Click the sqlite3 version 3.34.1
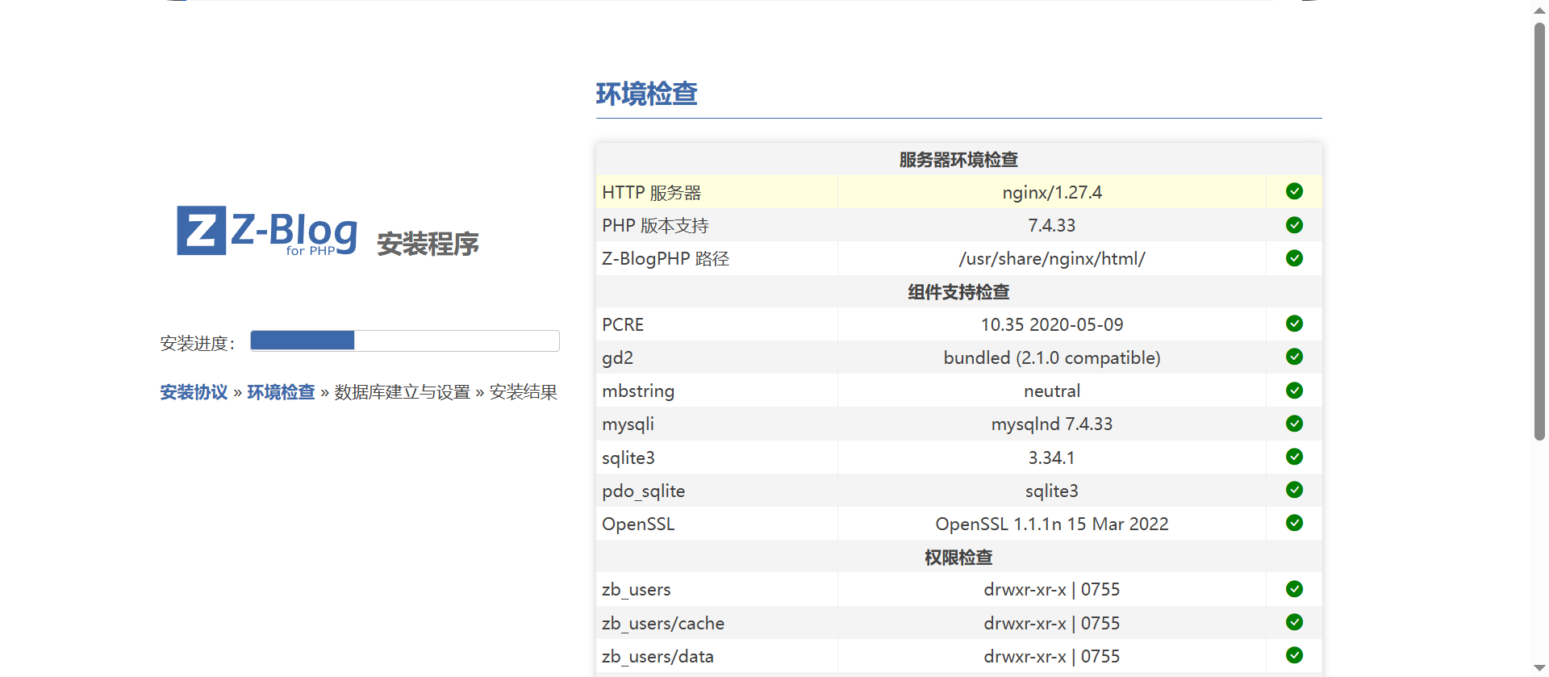Viewport: 1549px width, 677px height. [x=1052, y=458]
